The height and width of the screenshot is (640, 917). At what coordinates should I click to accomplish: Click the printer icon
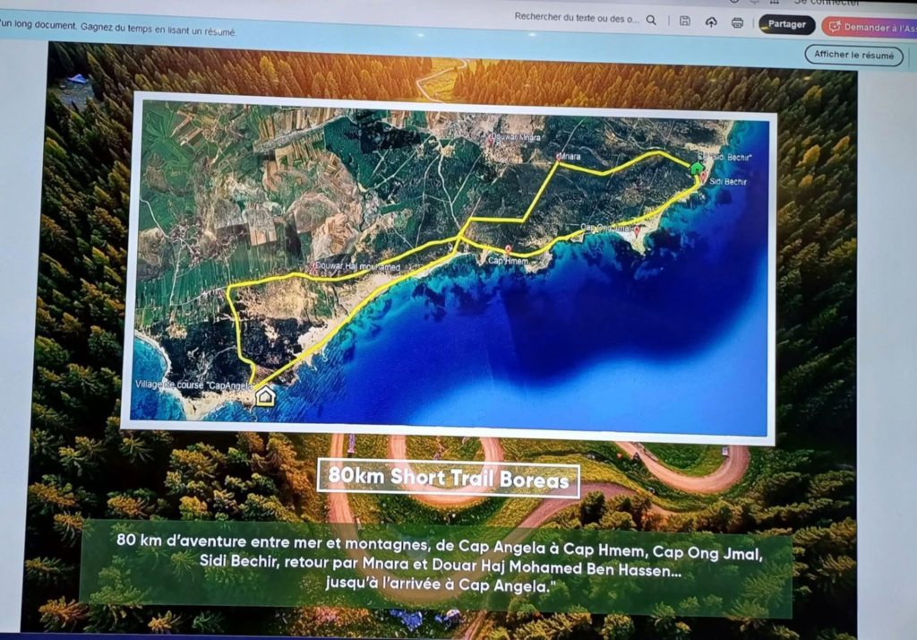[x=737, y=22]
